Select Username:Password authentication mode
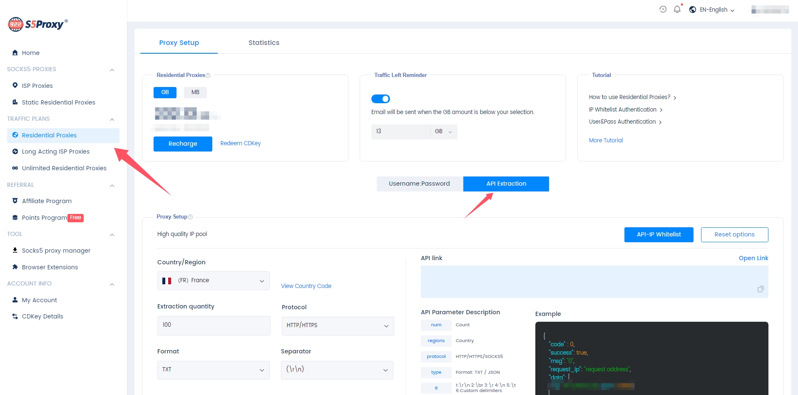The height and width of the screenshot is (395, 798). tap(419, 184)
